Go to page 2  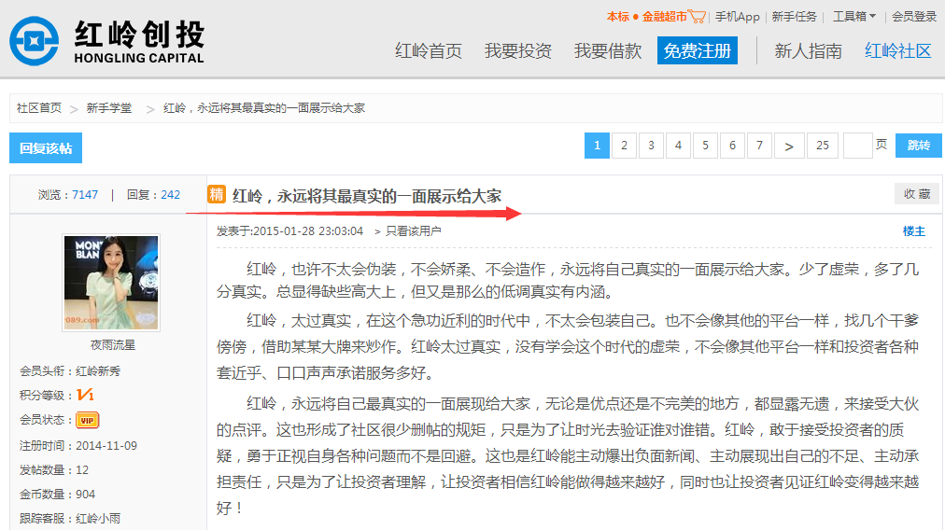point(625,146)
